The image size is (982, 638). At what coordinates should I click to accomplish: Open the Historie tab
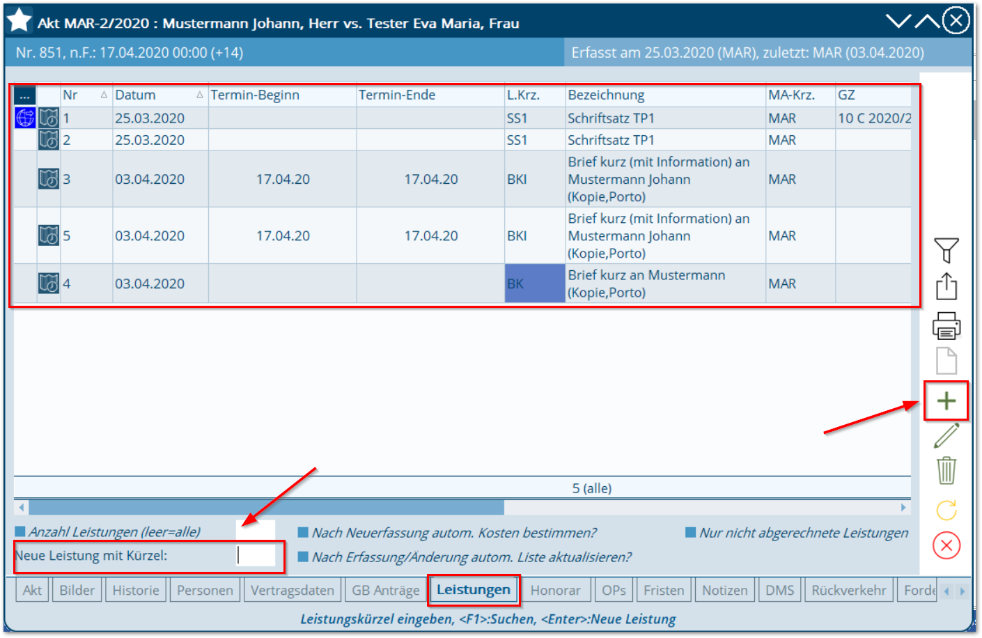[136, 590]
